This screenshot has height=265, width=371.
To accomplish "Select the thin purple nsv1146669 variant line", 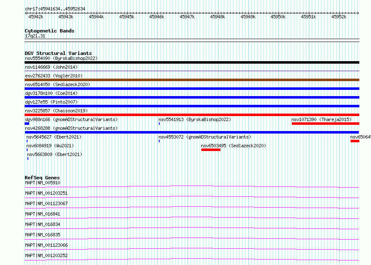I will [192, 71].
